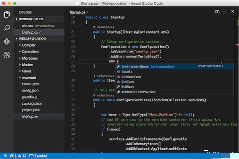Screen dimensions: 239x159
Task: Click the 1 project status item
Action: pos(38,156)
